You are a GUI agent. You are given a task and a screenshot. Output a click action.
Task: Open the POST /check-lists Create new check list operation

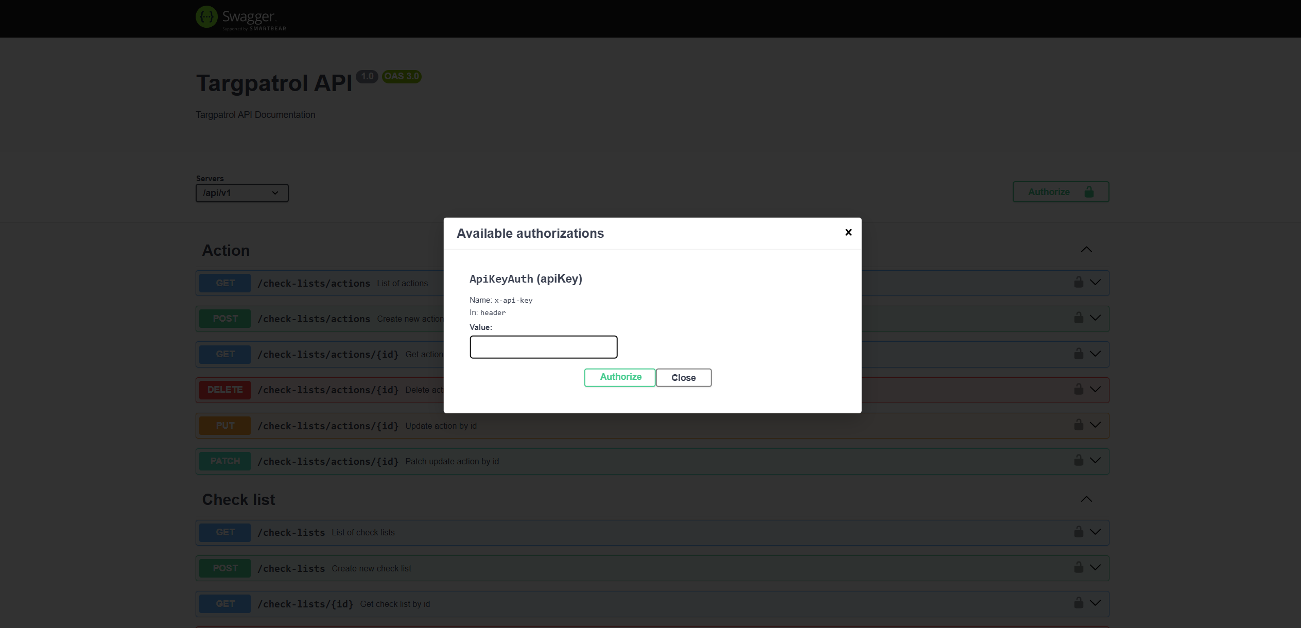pos(291,569)
